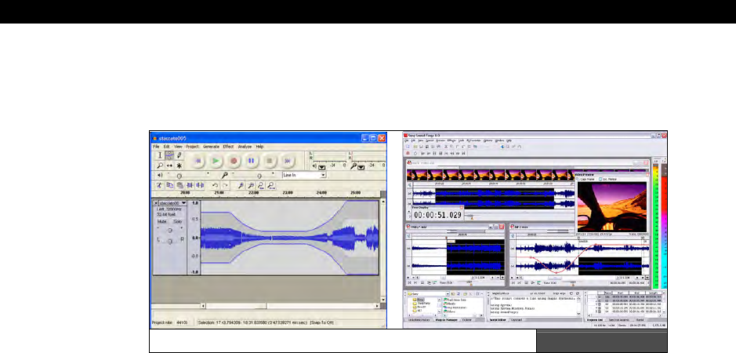Click the Paste icon in Audacity edit toolbar
The width and height of the screenshot is (736, 353).
coord(179,186)
